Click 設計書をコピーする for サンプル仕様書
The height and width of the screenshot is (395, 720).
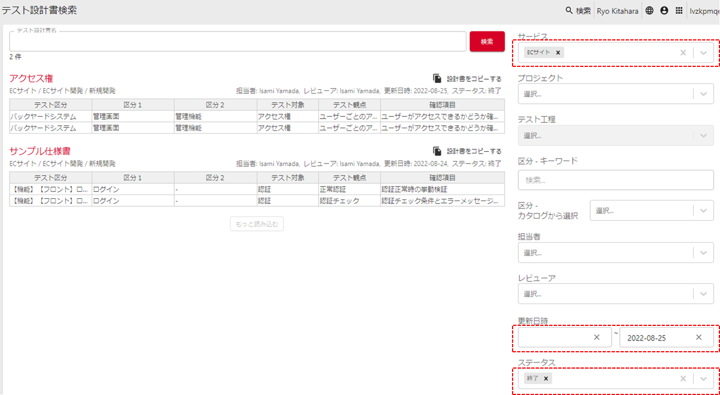click(474, 151)
